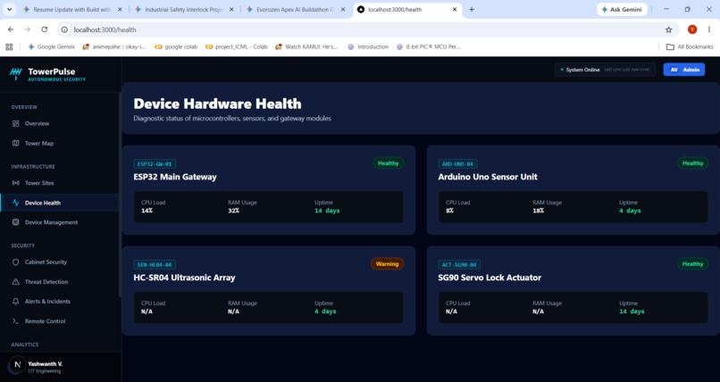
Task: Click the Threat Detection warning triangle icon
Action: (x=15, y=281)
